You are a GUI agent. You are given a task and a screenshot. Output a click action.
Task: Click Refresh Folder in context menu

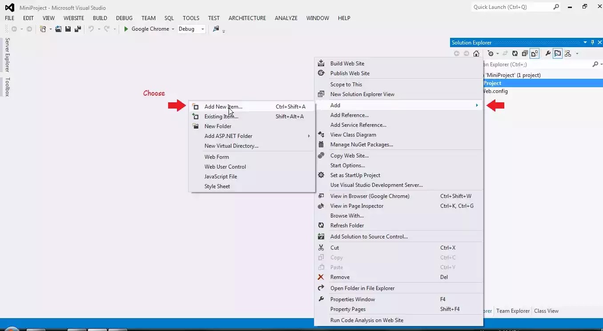(x=398, y=226)
